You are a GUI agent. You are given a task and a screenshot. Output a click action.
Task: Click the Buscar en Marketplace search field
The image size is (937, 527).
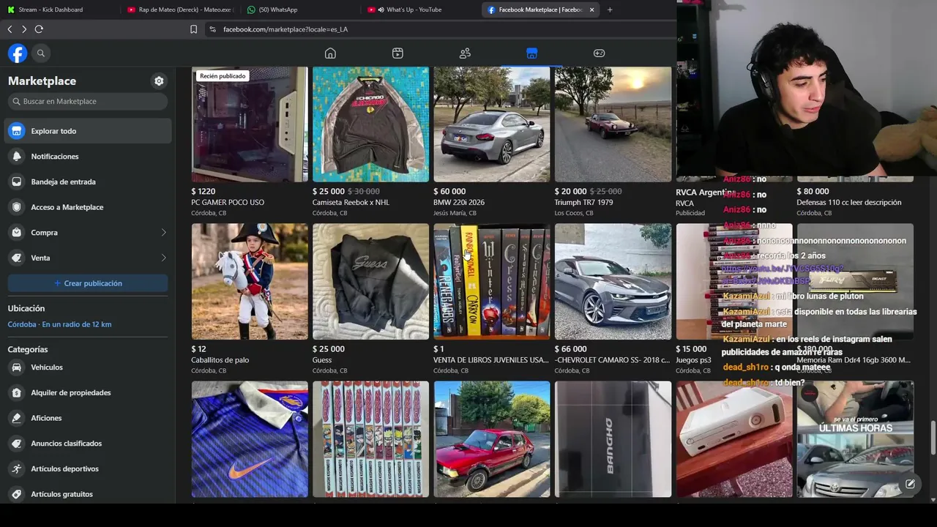coord(88,102)
